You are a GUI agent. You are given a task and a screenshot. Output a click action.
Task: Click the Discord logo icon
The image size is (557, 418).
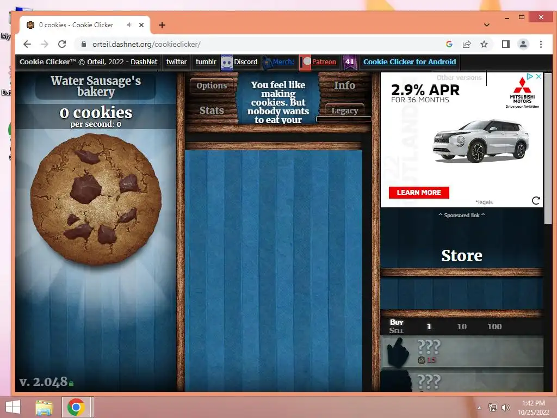click(227, 62)
